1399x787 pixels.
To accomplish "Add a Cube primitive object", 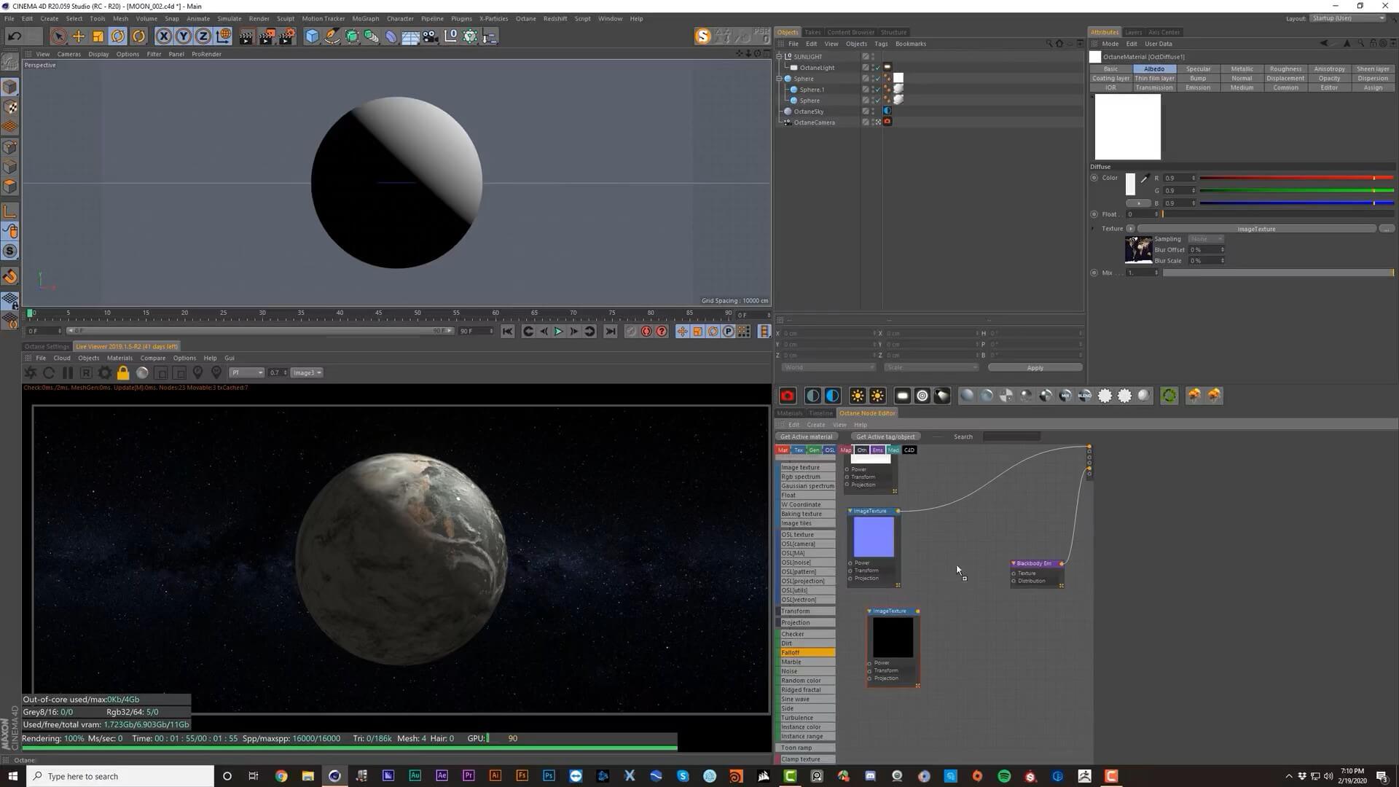I will (312, 36).
